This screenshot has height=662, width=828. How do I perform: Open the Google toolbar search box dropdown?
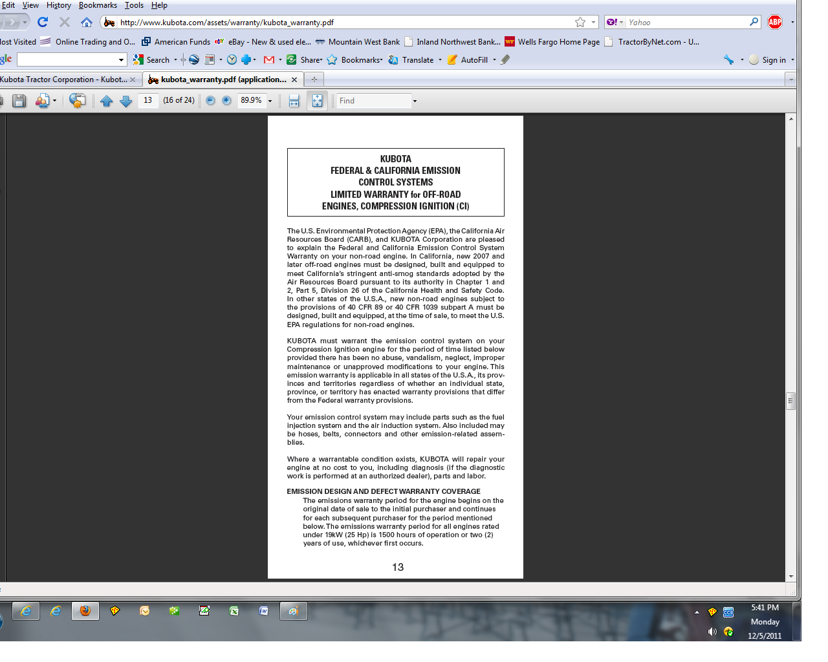click(121, 60)
